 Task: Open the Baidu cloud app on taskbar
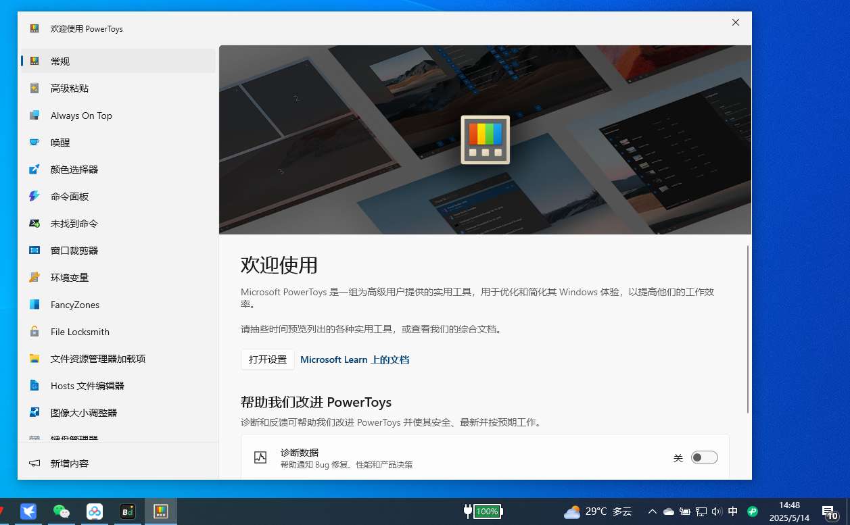coord(95,511)
